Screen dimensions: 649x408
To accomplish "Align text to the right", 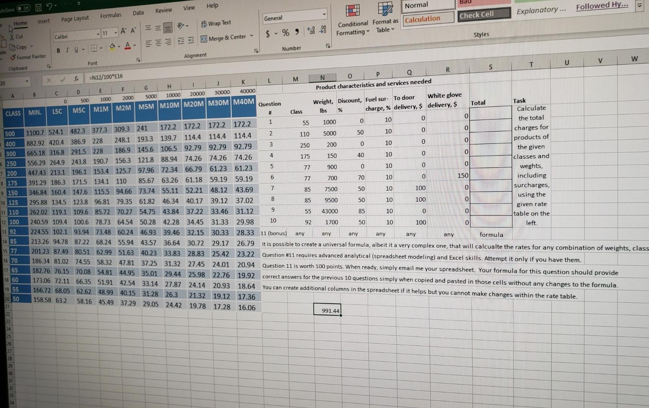I will tap(168, 42).
